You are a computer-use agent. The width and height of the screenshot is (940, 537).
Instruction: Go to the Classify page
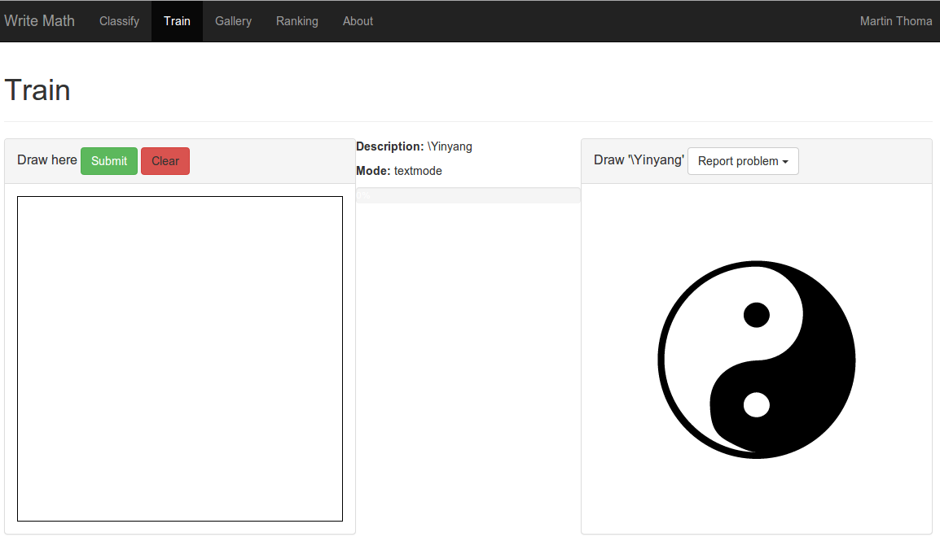tap(119, 21)
